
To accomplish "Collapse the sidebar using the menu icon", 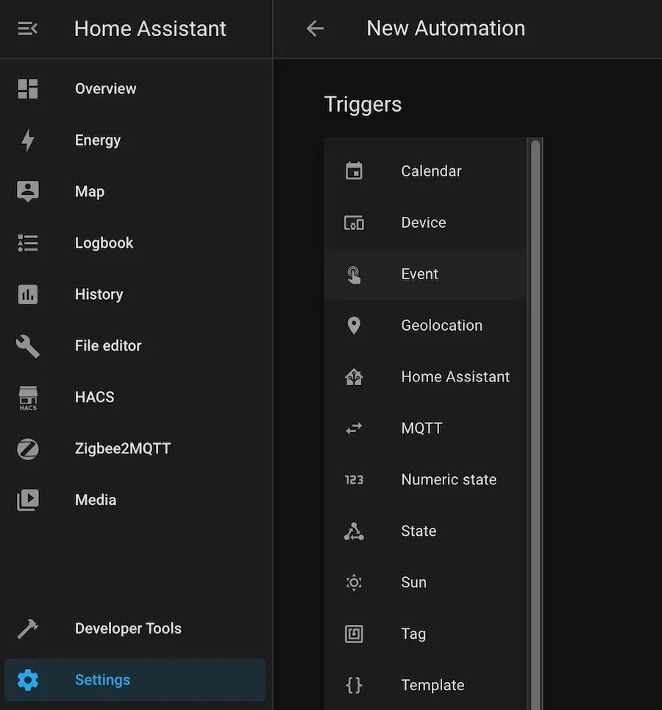I will point(27,29).
